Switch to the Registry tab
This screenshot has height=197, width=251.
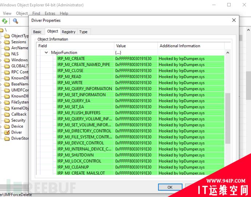click(69, 32)
